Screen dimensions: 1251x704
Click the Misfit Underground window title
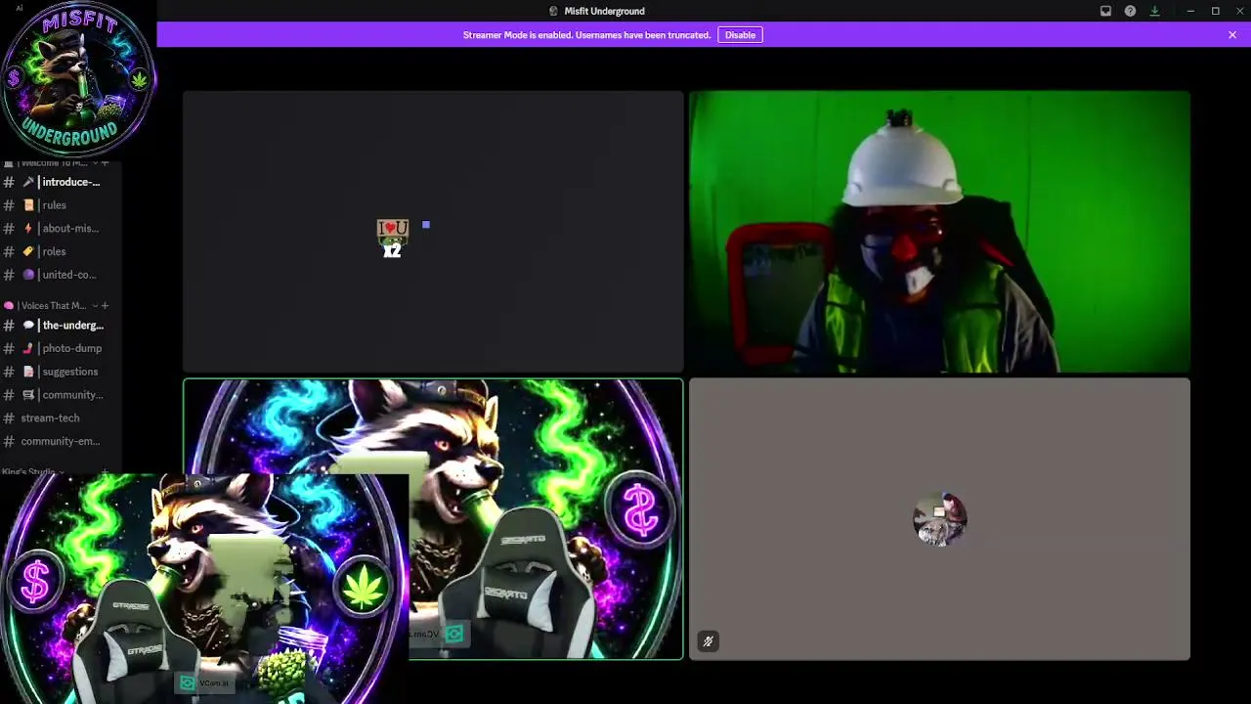point(604,11)
